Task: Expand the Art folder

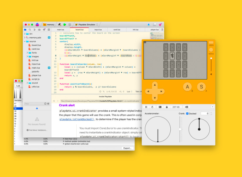Action: pos(25,34)
